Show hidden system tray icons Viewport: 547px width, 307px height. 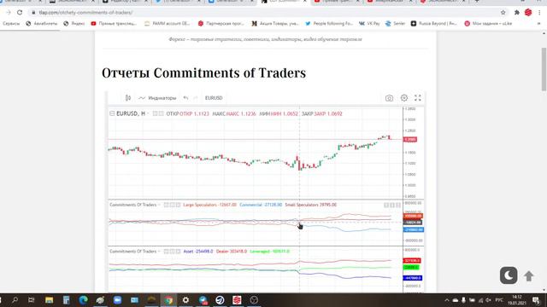pos(447,300)
